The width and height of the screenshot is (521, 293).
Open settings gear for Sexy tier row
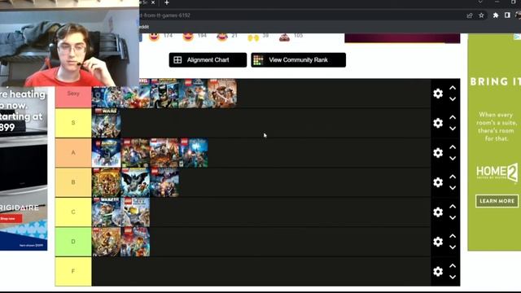[x=438, y=94]
